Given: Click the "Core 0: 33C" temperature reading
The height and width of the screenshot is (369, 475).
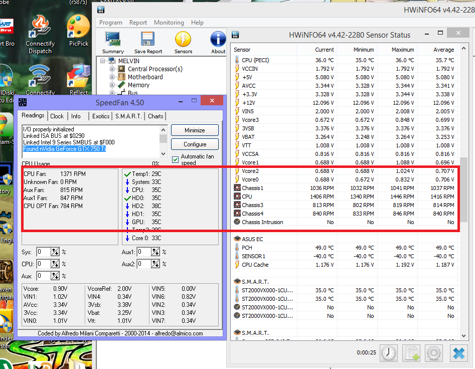Looking at the screenshot, I should pos(146,238).
